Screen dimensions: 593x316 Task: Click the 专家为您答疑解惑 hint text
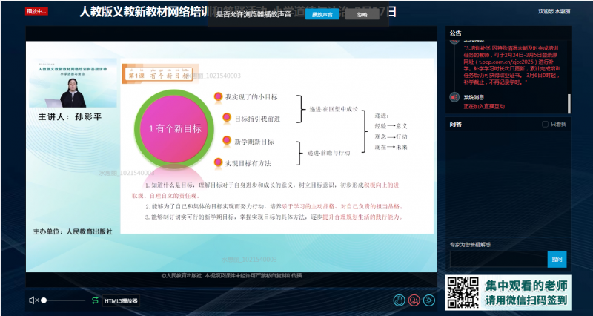point(470,245)
